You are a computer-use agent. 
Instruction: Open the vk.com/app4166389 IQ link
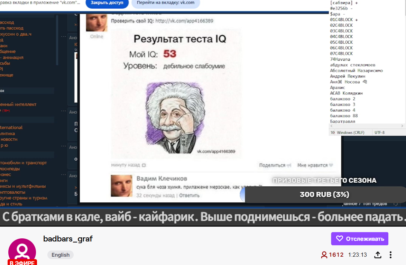click(184, 21)
